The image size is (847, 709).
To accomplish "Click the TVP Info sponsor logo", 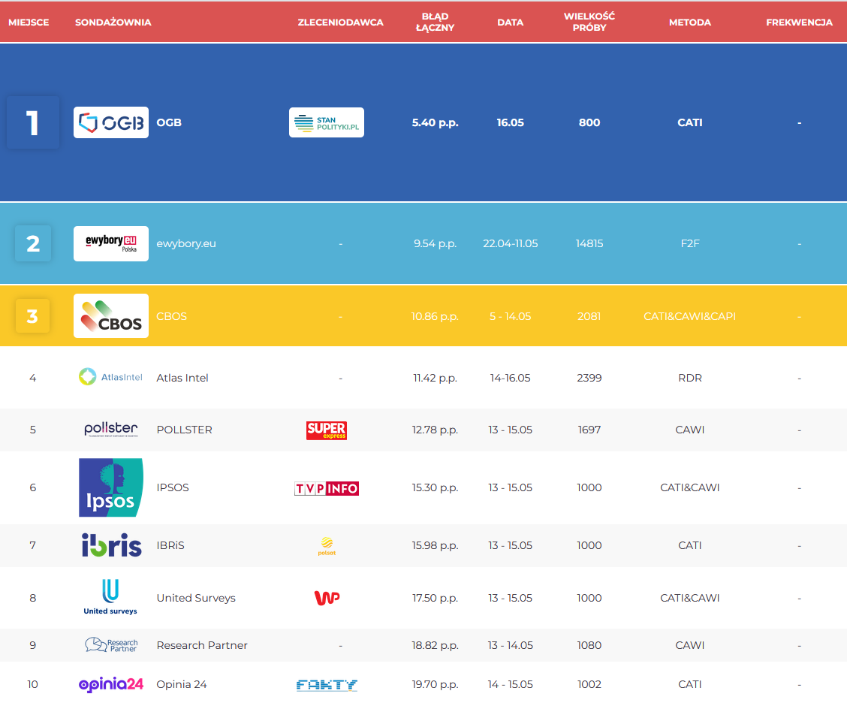I will pyautogui.click(x=327, y=488).
